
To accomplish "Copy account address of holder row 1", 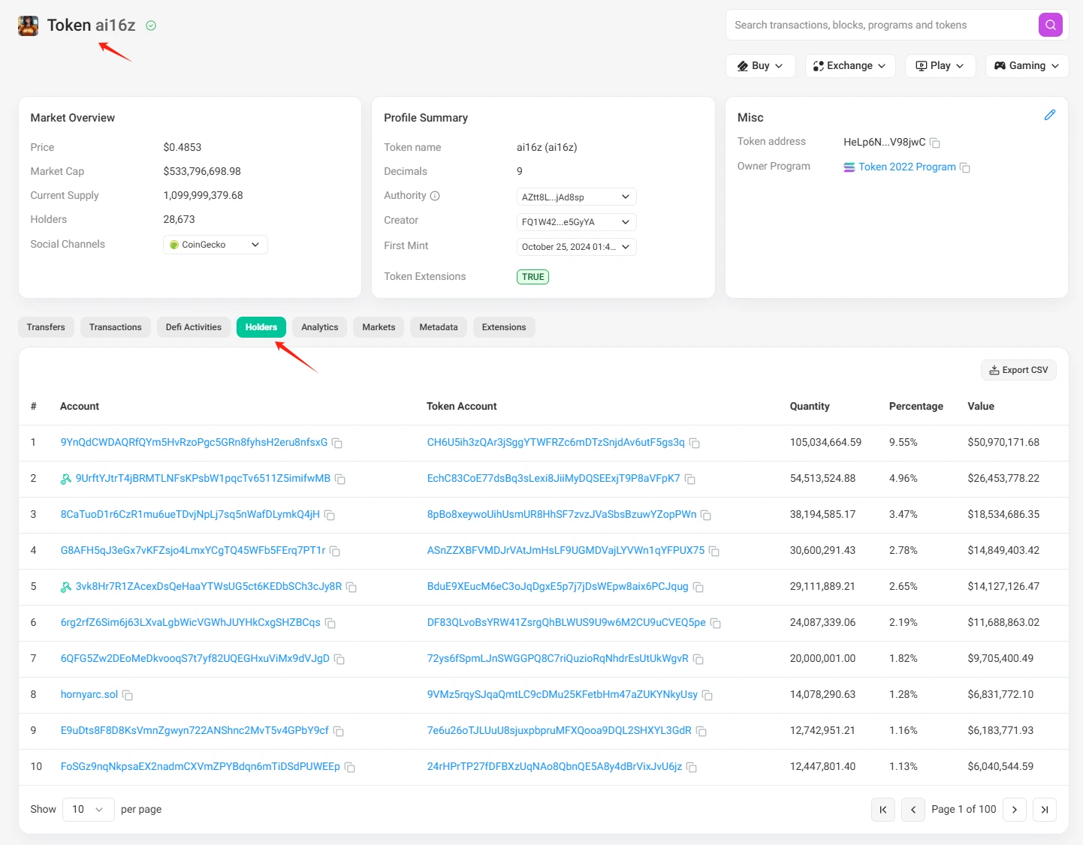I will pyautogui.click(x=337, y=444).
